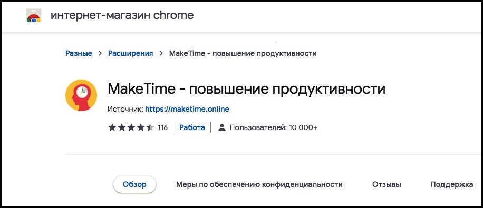Click the half-filled fifth rating star

click(x=150, y=127)
